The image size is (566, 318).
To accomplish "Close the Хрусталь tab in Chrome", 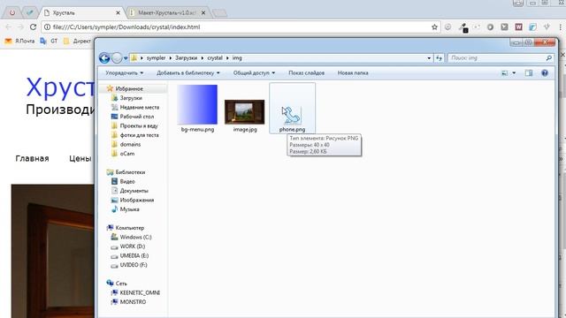I will [x=118, y=12].
